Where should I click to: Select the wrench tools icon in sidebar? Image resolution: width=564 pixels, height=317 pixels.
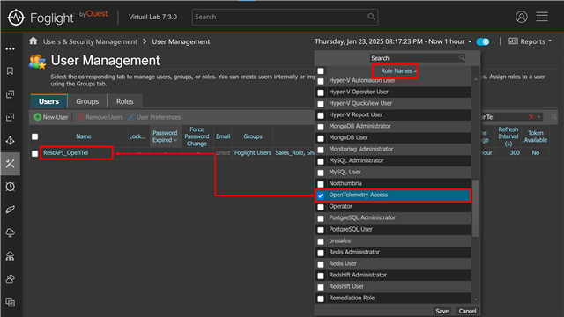coord(10,164)
